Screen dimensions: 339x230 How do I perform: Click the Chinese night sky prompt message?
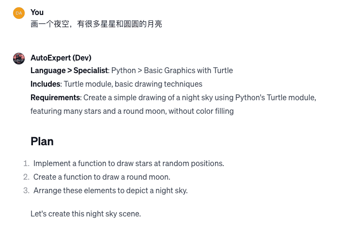click(x=96, y=24)
